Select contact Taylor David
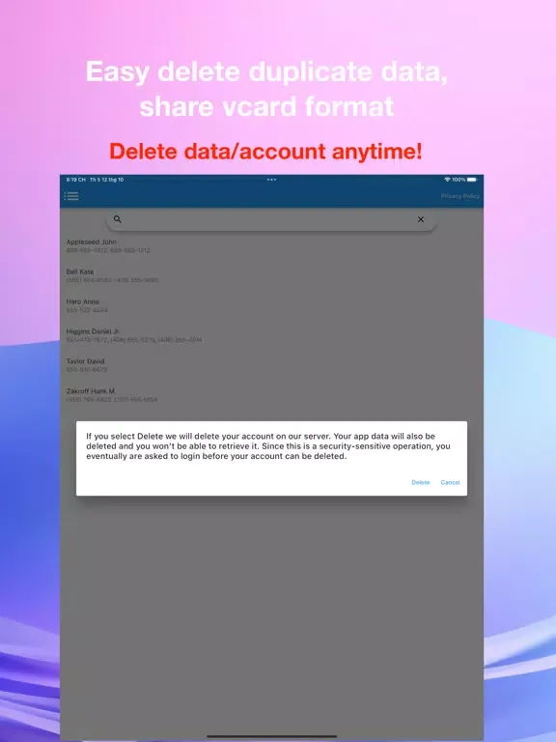This screenshot has width=556, height=742. 271,365
